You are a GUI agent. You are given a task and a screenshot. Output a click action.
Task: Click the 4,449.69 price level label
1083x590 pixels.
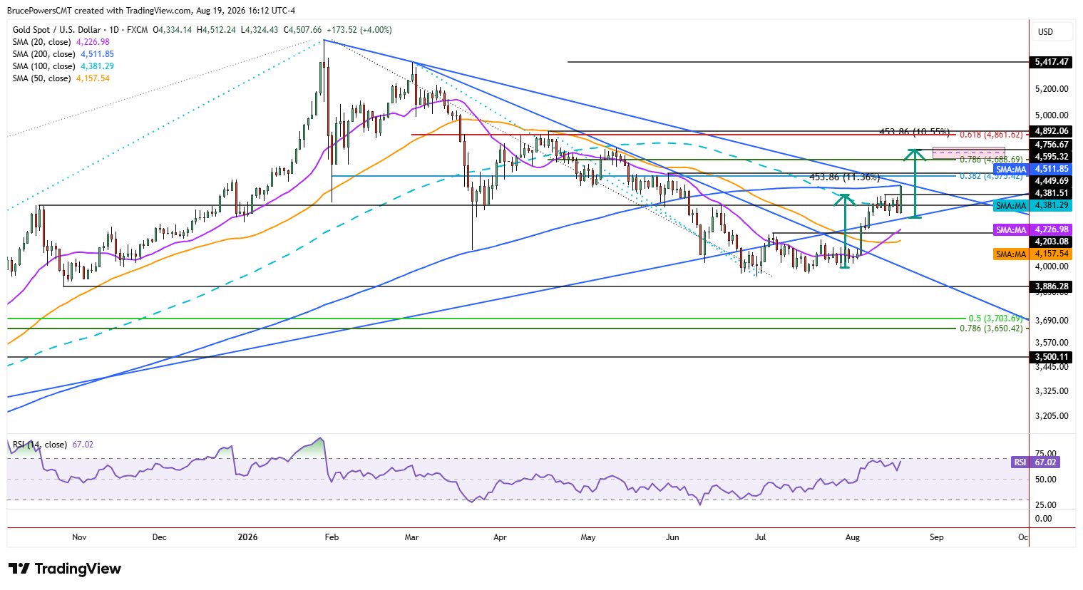point(1052,182)
